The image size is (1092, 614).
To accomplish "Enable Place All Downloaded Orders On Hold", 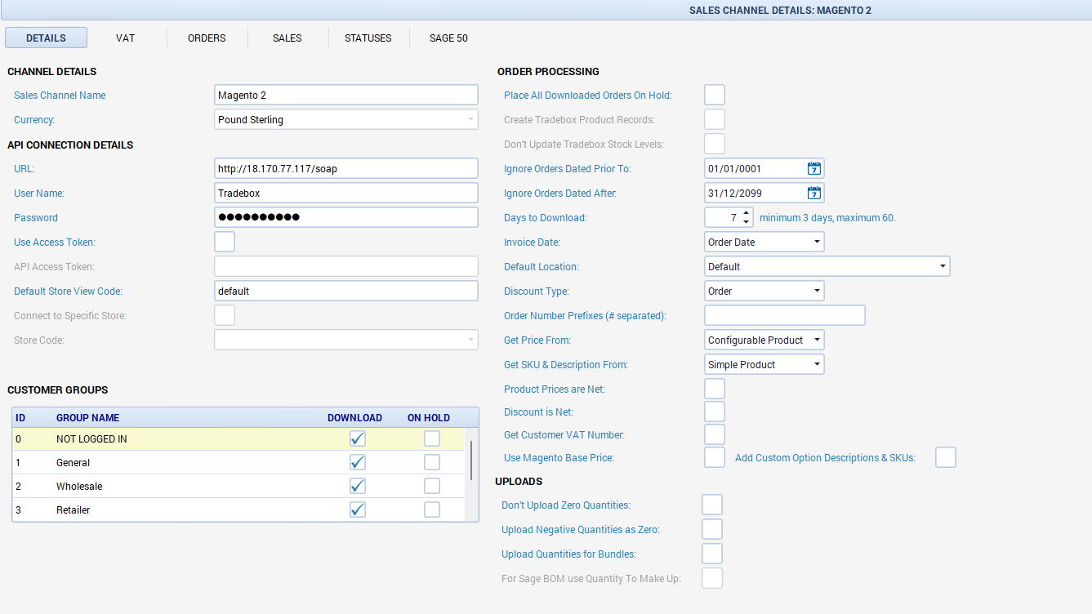I will [715, 96].
